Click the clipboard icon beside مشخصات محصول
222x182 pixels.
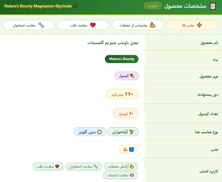pos(213,6)
